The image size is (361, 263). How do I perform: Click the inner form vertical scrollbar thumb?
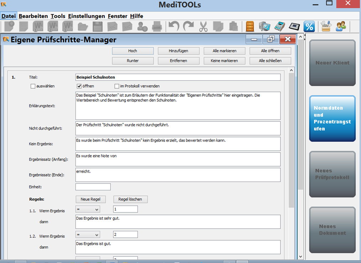point(291,140)
